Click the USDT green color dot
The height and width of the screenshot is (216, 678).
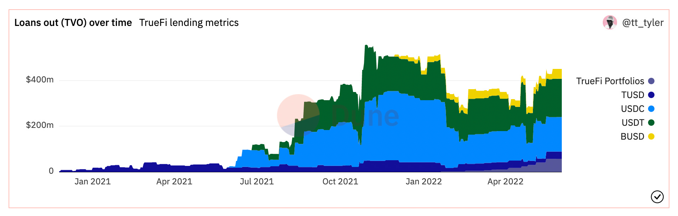(651, 123)
